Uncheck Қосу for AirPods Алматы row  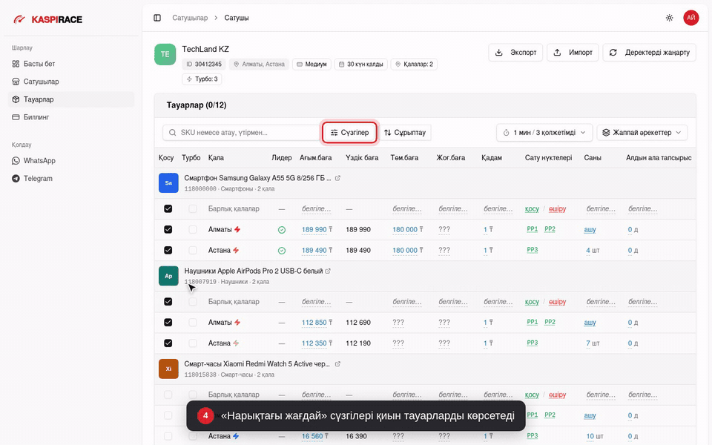pos(168,323)
